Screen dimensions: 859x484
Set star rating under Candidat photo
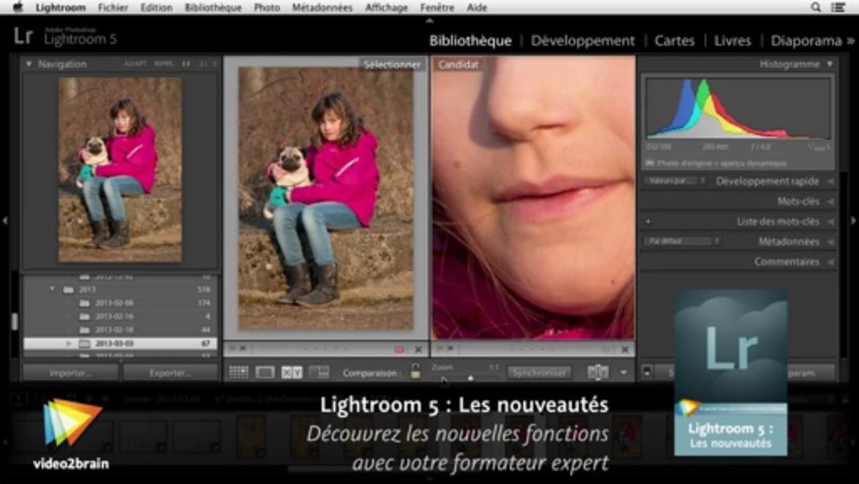tap(533, 350)
